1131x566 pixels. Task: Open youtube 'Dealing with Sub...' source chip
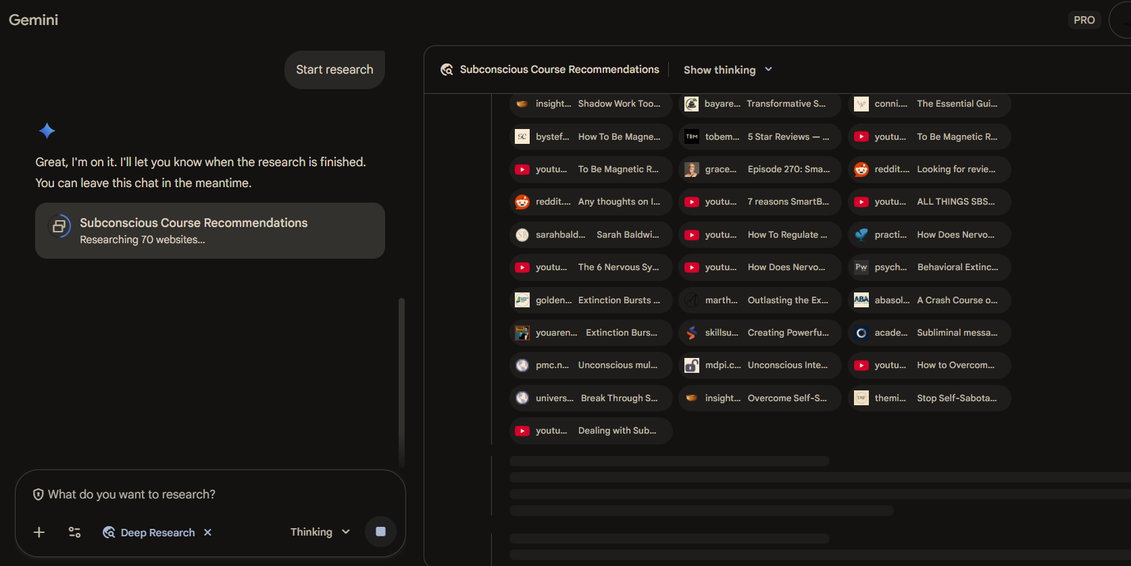tap(590, 431)
